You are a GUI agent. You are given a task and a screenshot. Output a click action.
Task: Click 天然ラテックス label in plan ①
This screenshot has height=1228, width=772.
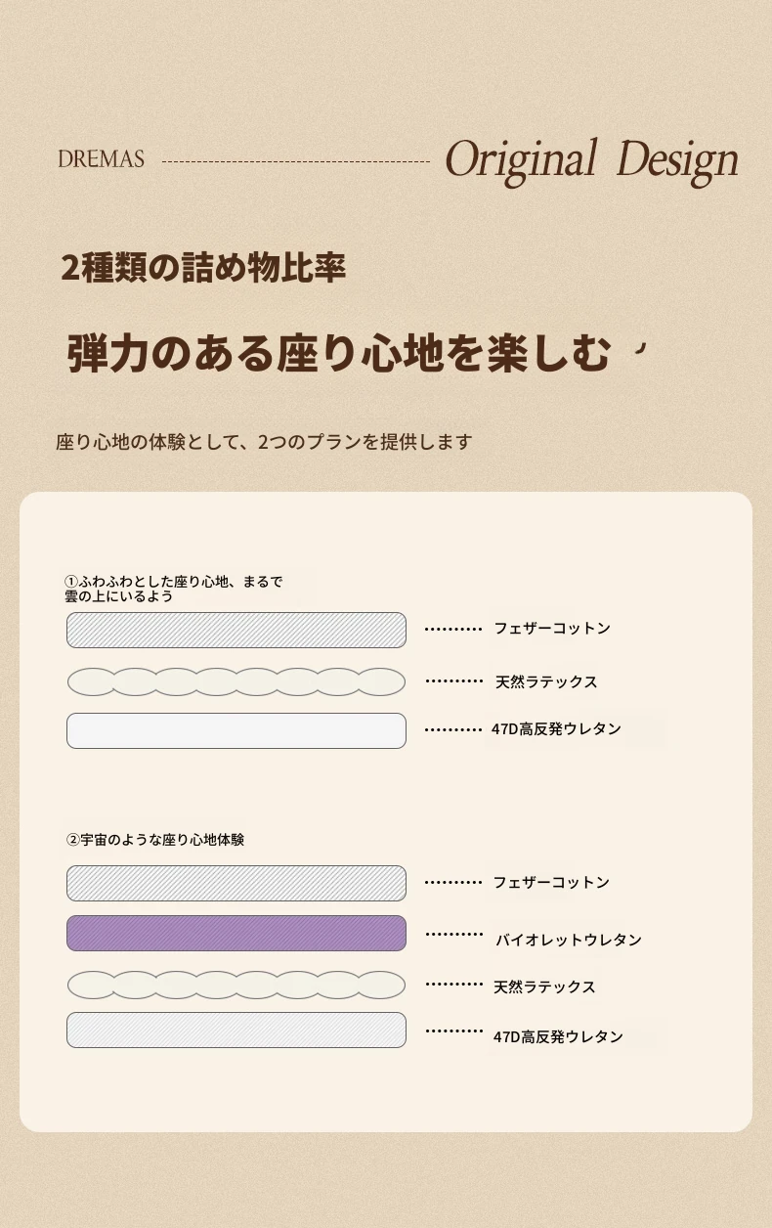pyautogui.click(x=546, y=681)
